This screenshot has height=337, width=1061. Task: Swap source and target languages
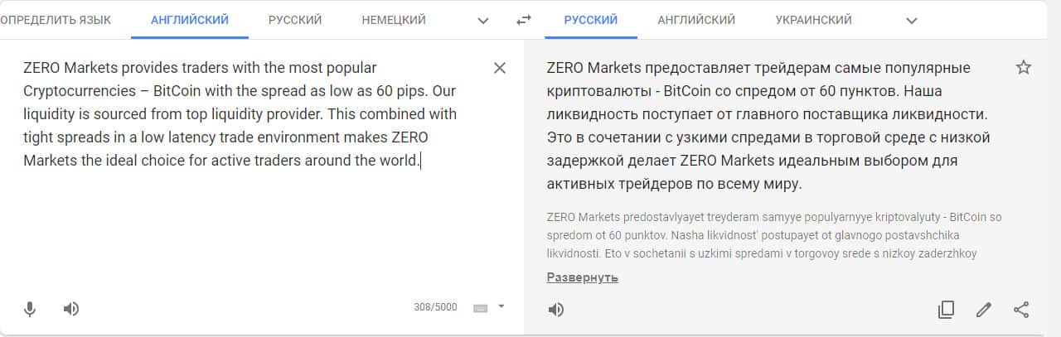point(523,20)
